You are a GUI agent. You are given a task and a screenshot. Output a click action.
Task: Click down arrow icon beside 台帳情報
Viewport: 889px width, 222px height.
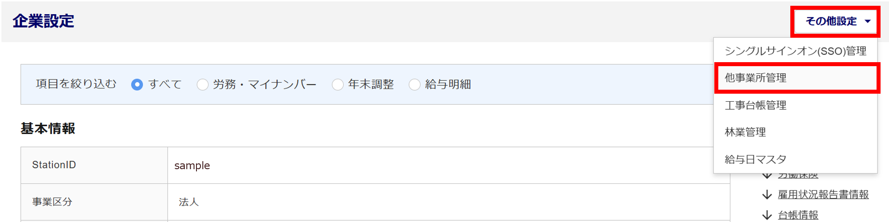pyautogui.click(x=767, y=215)
